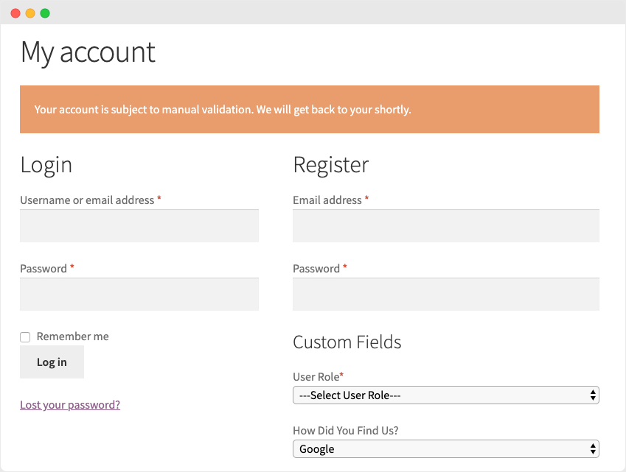Click the yellow minimize window button
Image resolution: width=626 pixels, height=472 pixels.
[x=30, y=13]
